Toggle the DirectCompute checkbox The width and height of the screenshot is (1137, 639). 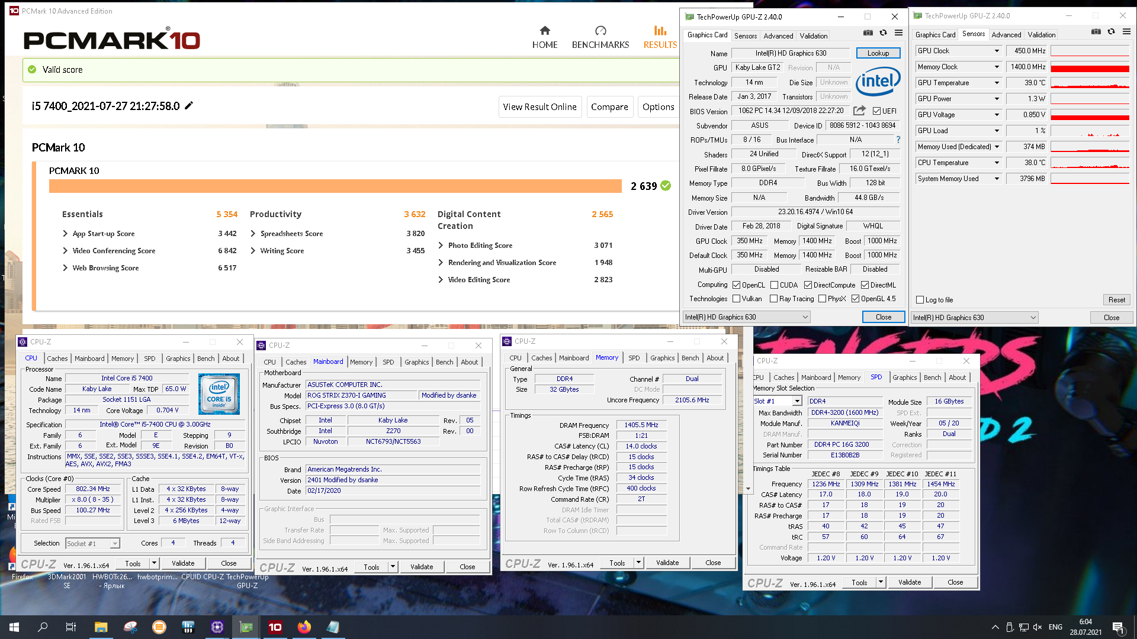click(808, 285)
